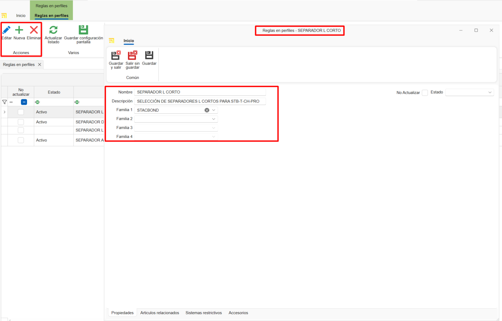Select the Accesorios tab

238,313
